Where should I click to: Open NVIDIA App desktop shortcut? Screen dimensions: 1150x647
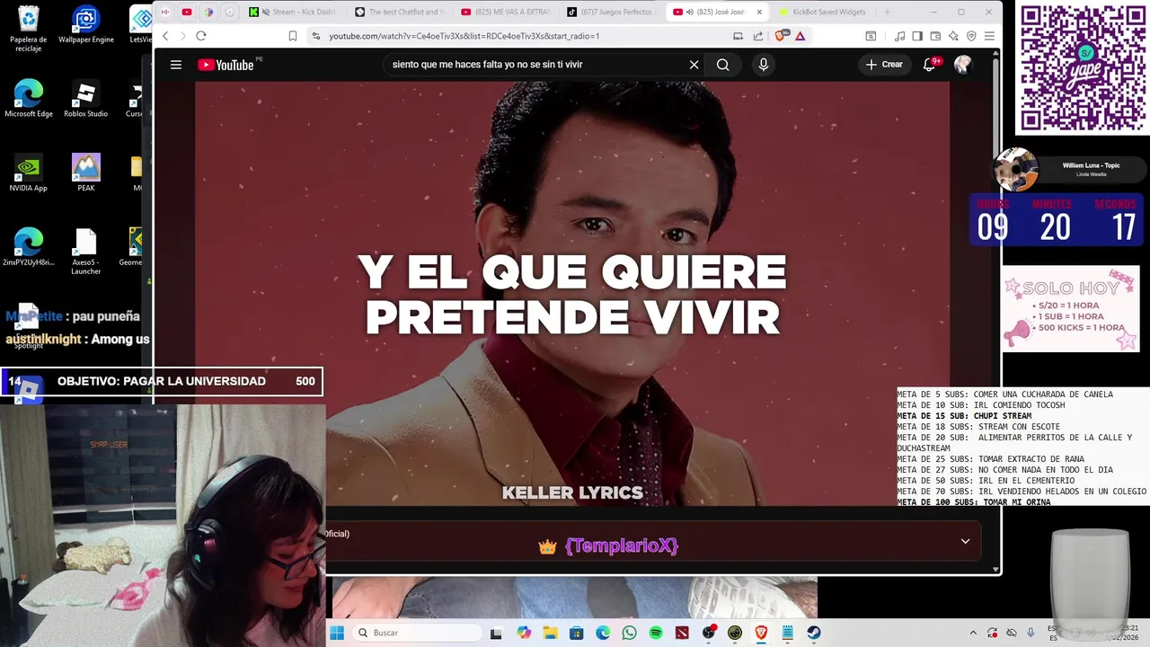point(29,173)
